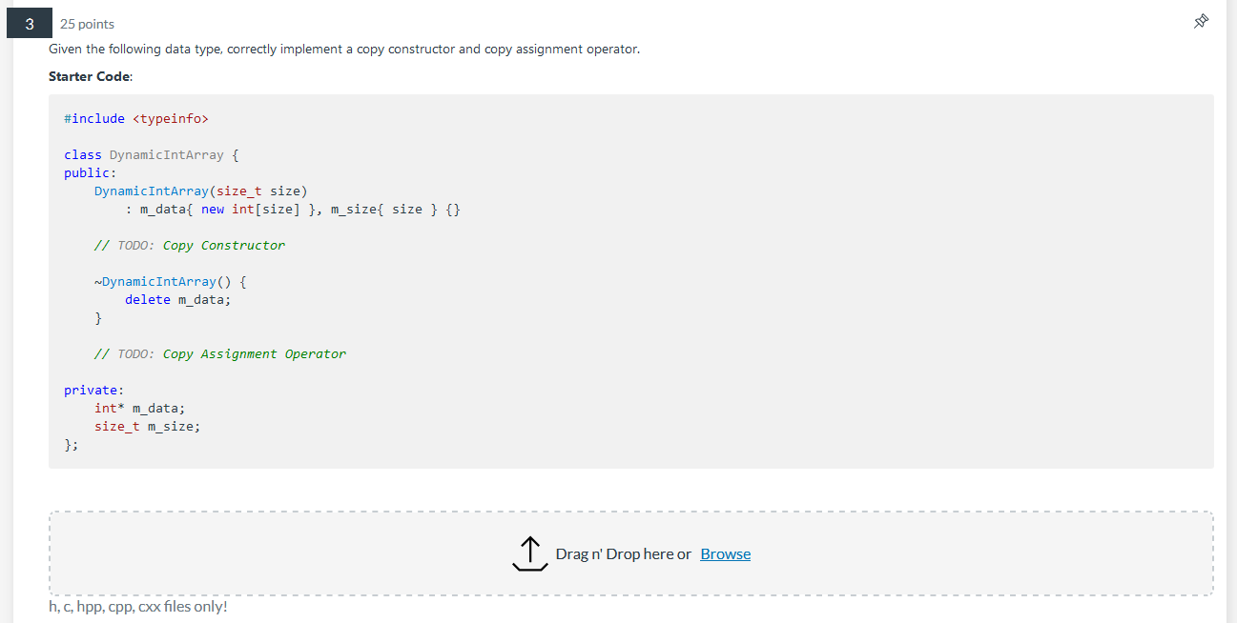Click the 'class DynamicIntArray' declaration

(150, 154)
